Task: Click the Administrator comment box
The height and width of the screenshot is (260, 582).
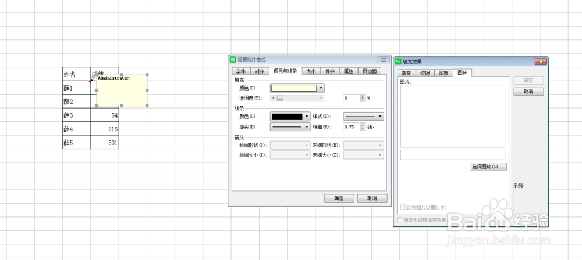Action: pos(122,90)
